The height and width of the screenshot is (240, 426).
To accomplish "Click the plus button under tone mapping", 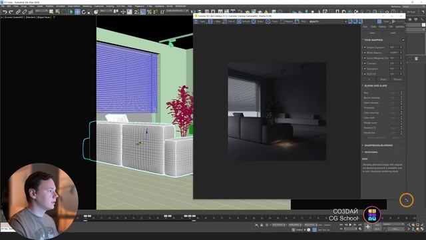I will [369, 79].
